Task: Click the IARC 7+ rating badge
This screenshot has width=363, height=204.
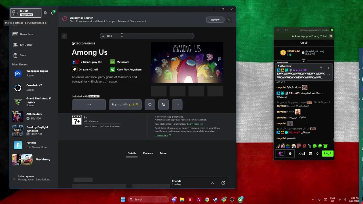Action: 77,120
